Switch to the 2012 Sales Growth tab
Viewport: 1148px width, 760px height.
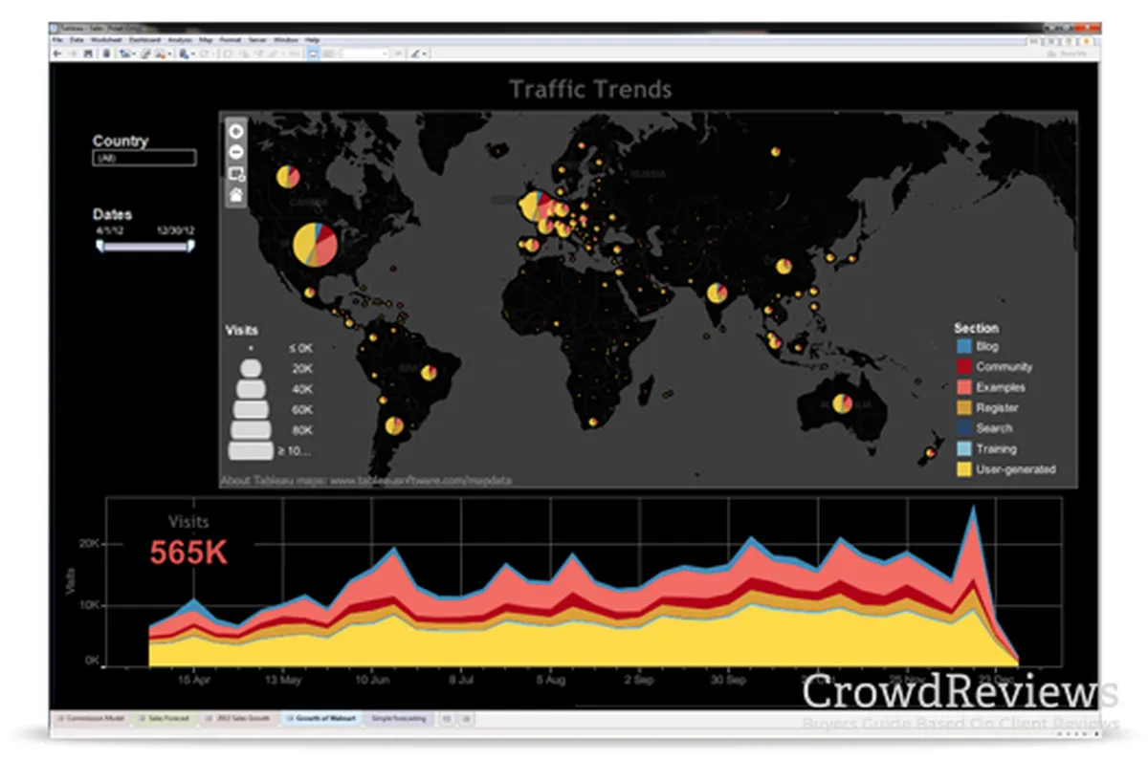point(242,718)
